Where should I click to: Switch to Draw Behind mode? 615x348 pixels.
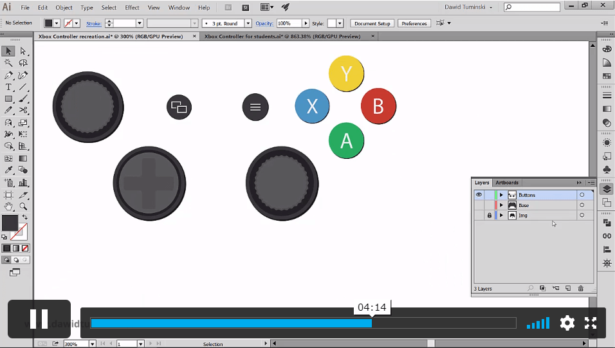click(x=16, y=260)
